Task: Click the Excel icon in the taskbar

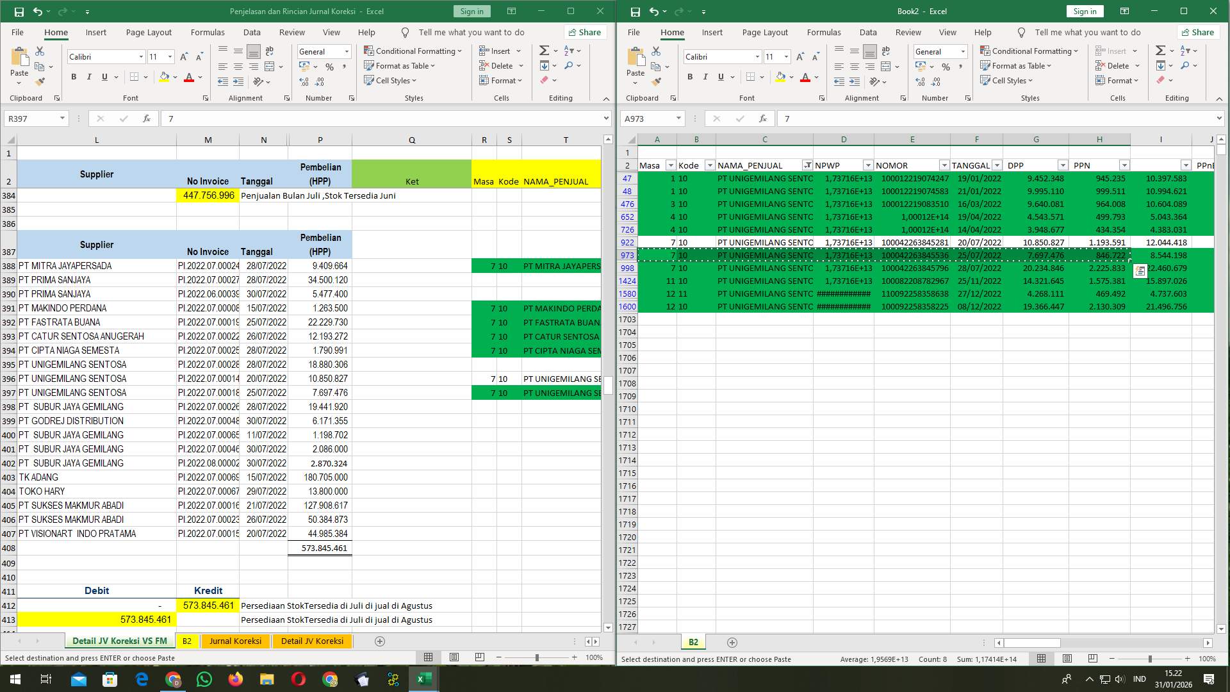Action: [x=423, y=679]
